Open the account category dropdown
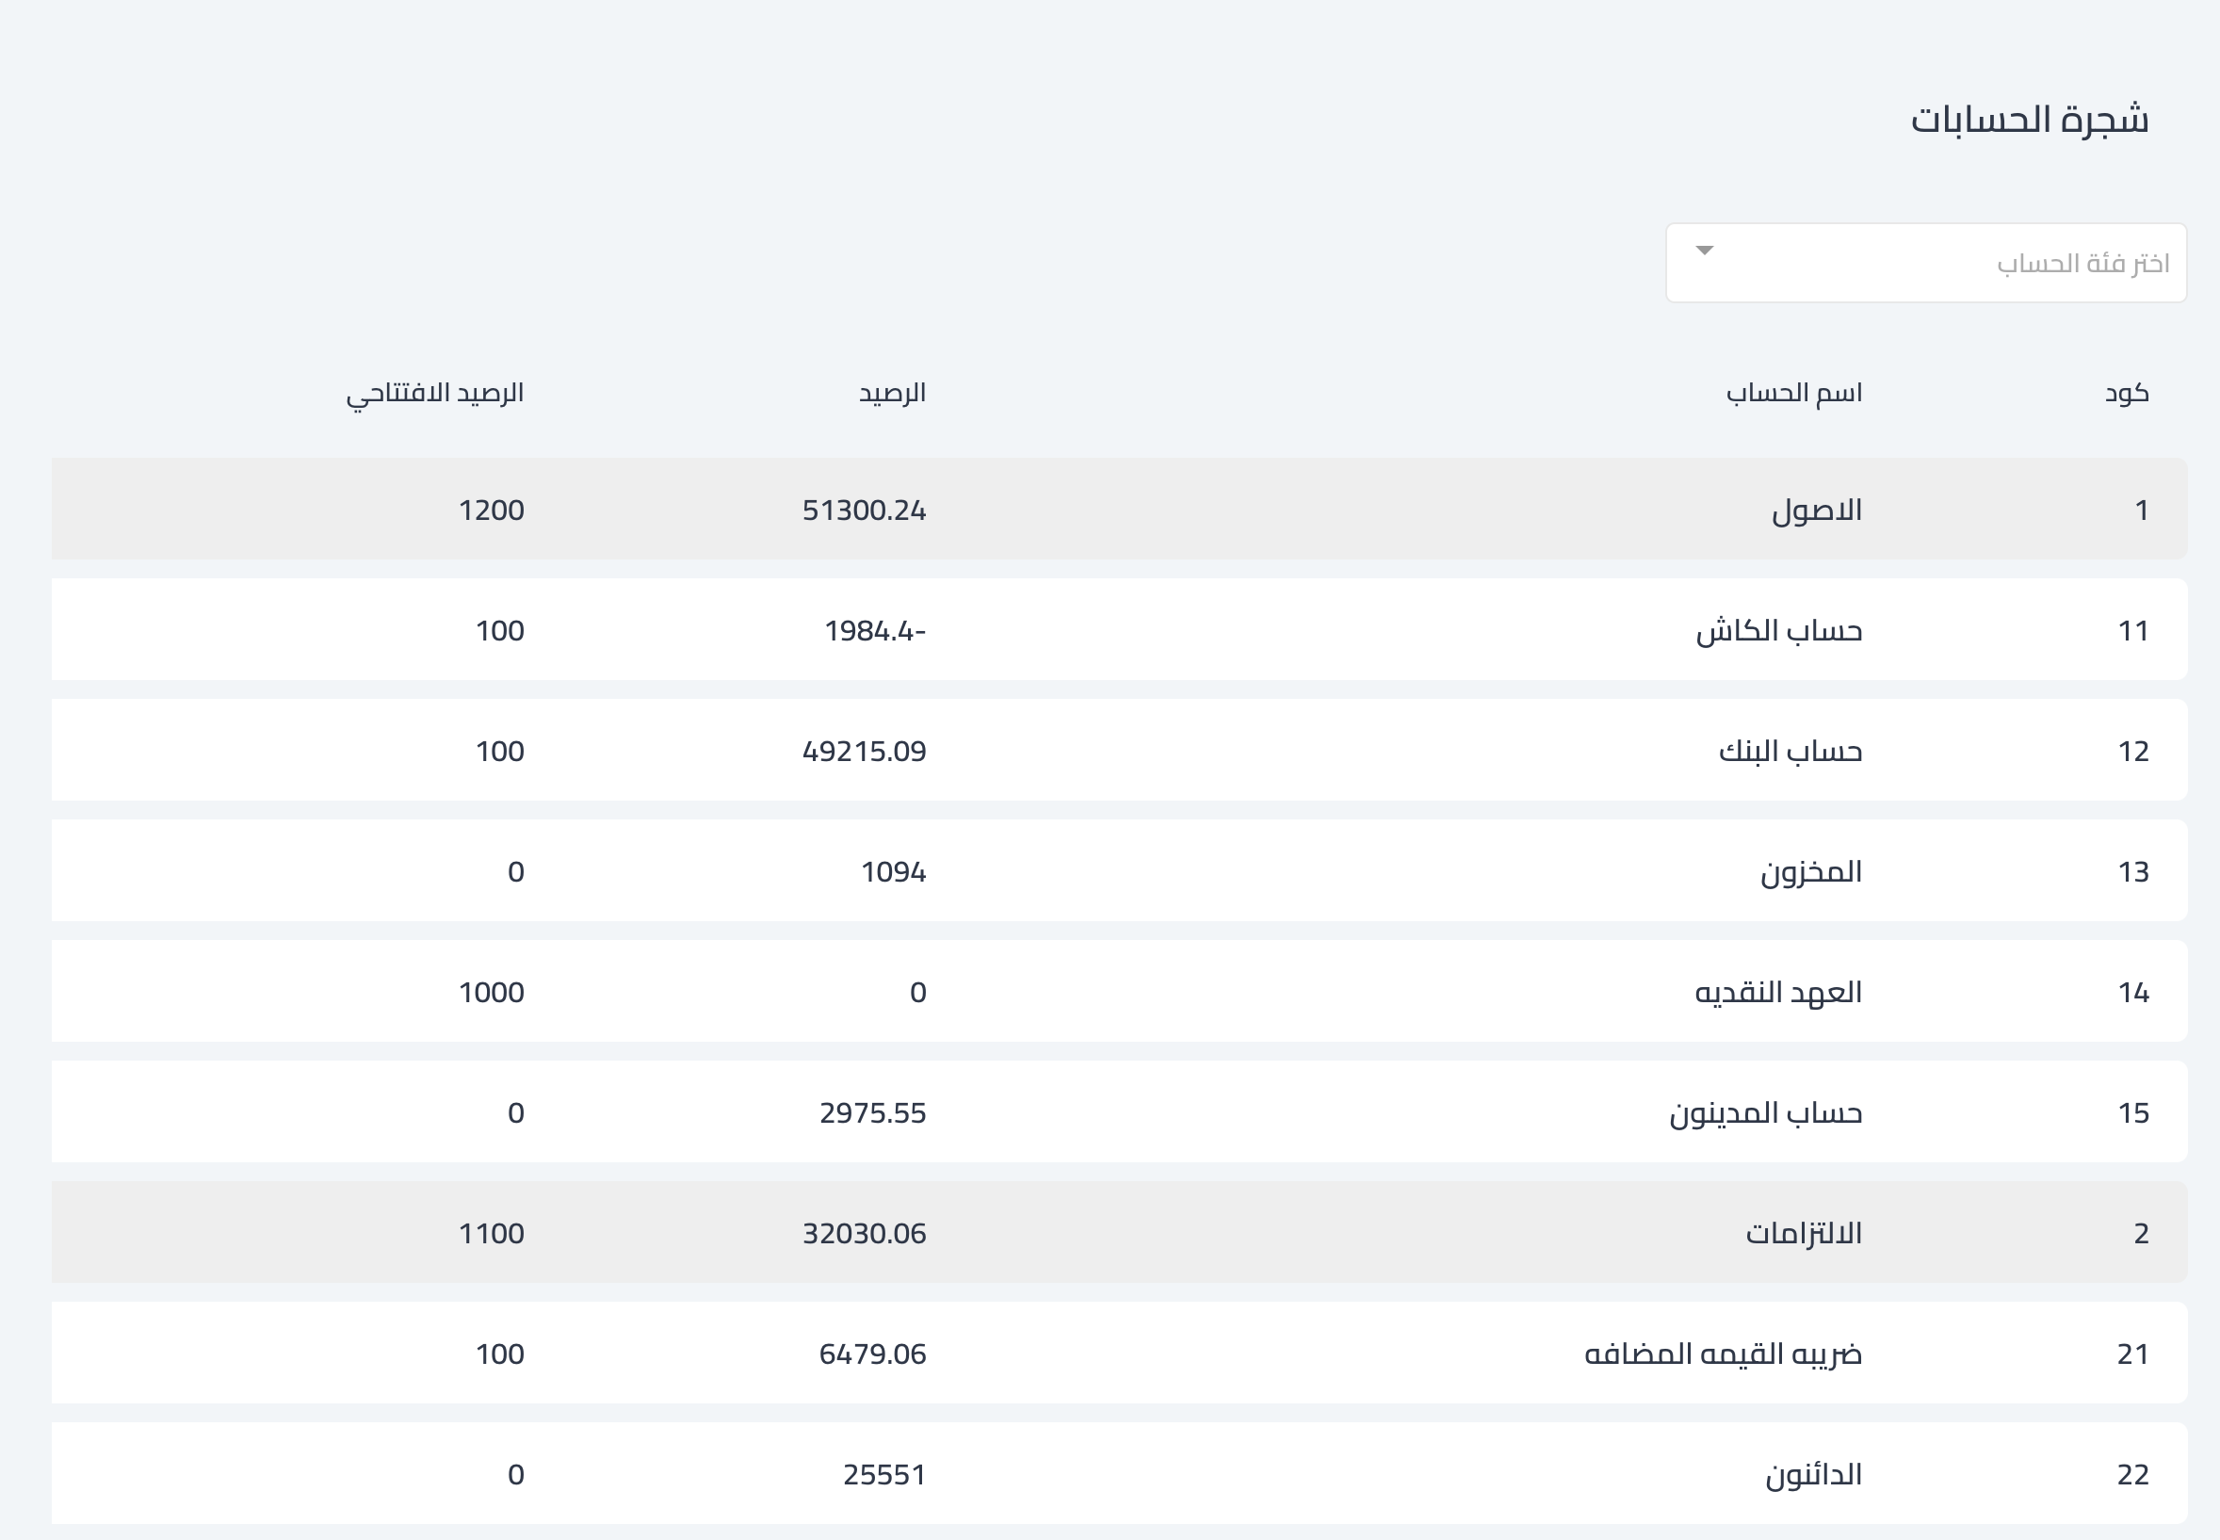 click(1925, 263)
